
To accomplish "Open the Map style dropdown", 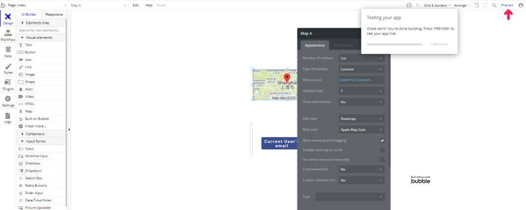I will click(362, 130).
